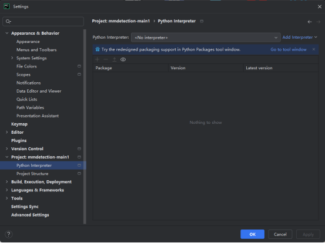Toggle the show early releases eye icon
Screen dimensions: 325x243
(x=123, y=60)
